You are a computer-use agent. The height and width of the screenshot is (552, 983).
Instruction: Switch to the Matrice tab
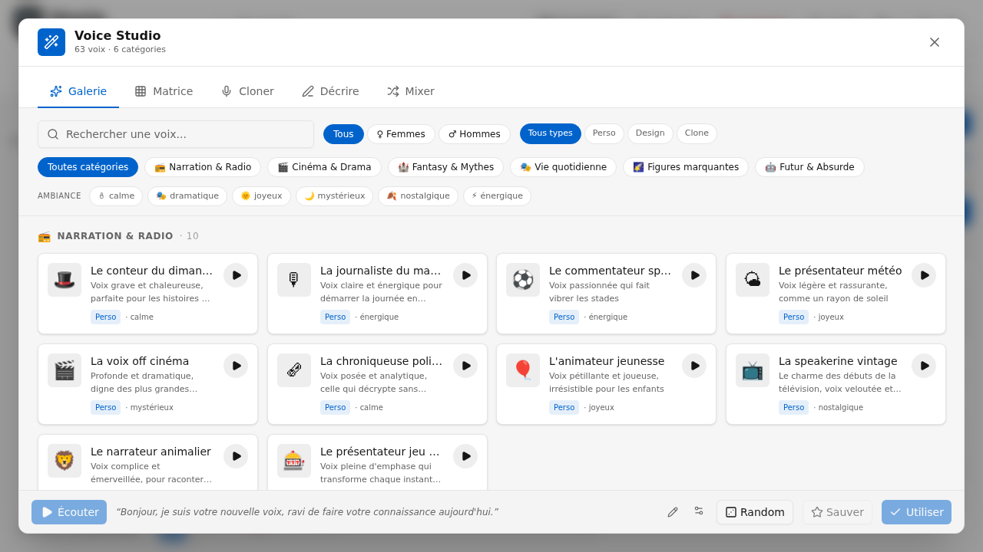click(164, 91)
